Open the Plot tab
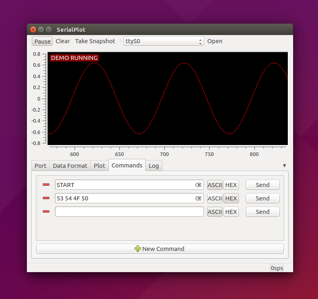This screenshot has height=299, width=318. 99,166
